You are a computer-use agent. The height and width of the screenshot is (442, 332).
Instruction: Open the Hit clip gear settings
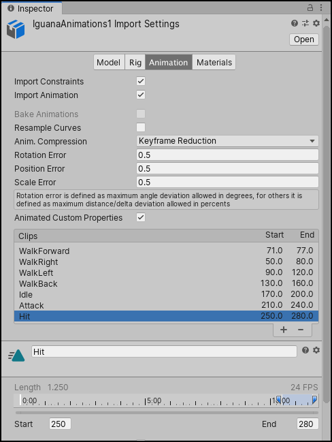pos(316,350)
